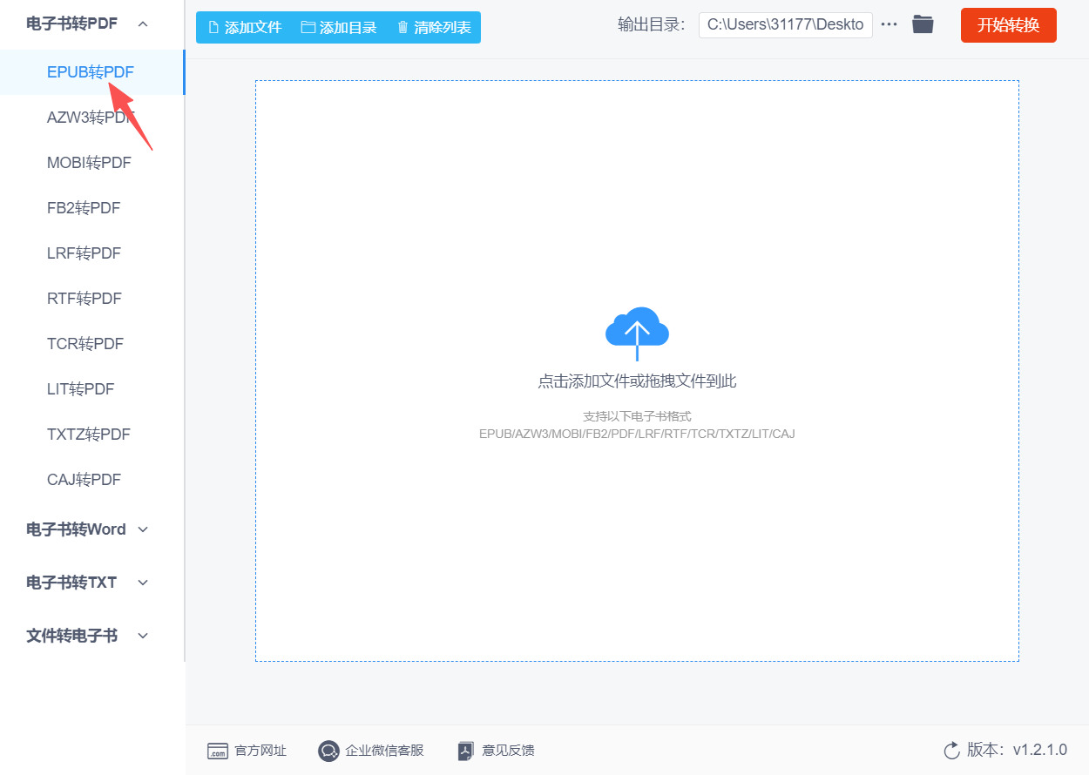
Task: Click the 官方网址 website icon
Action: tap(218, 751)
